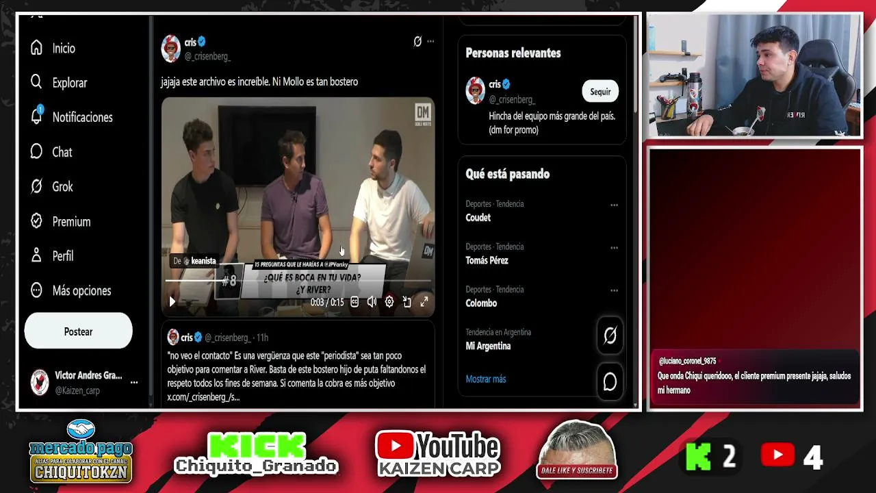This screenshot has width=876, height=493.
Task: Click Kaizen_carp account avatar
Action: click(40, 382)
